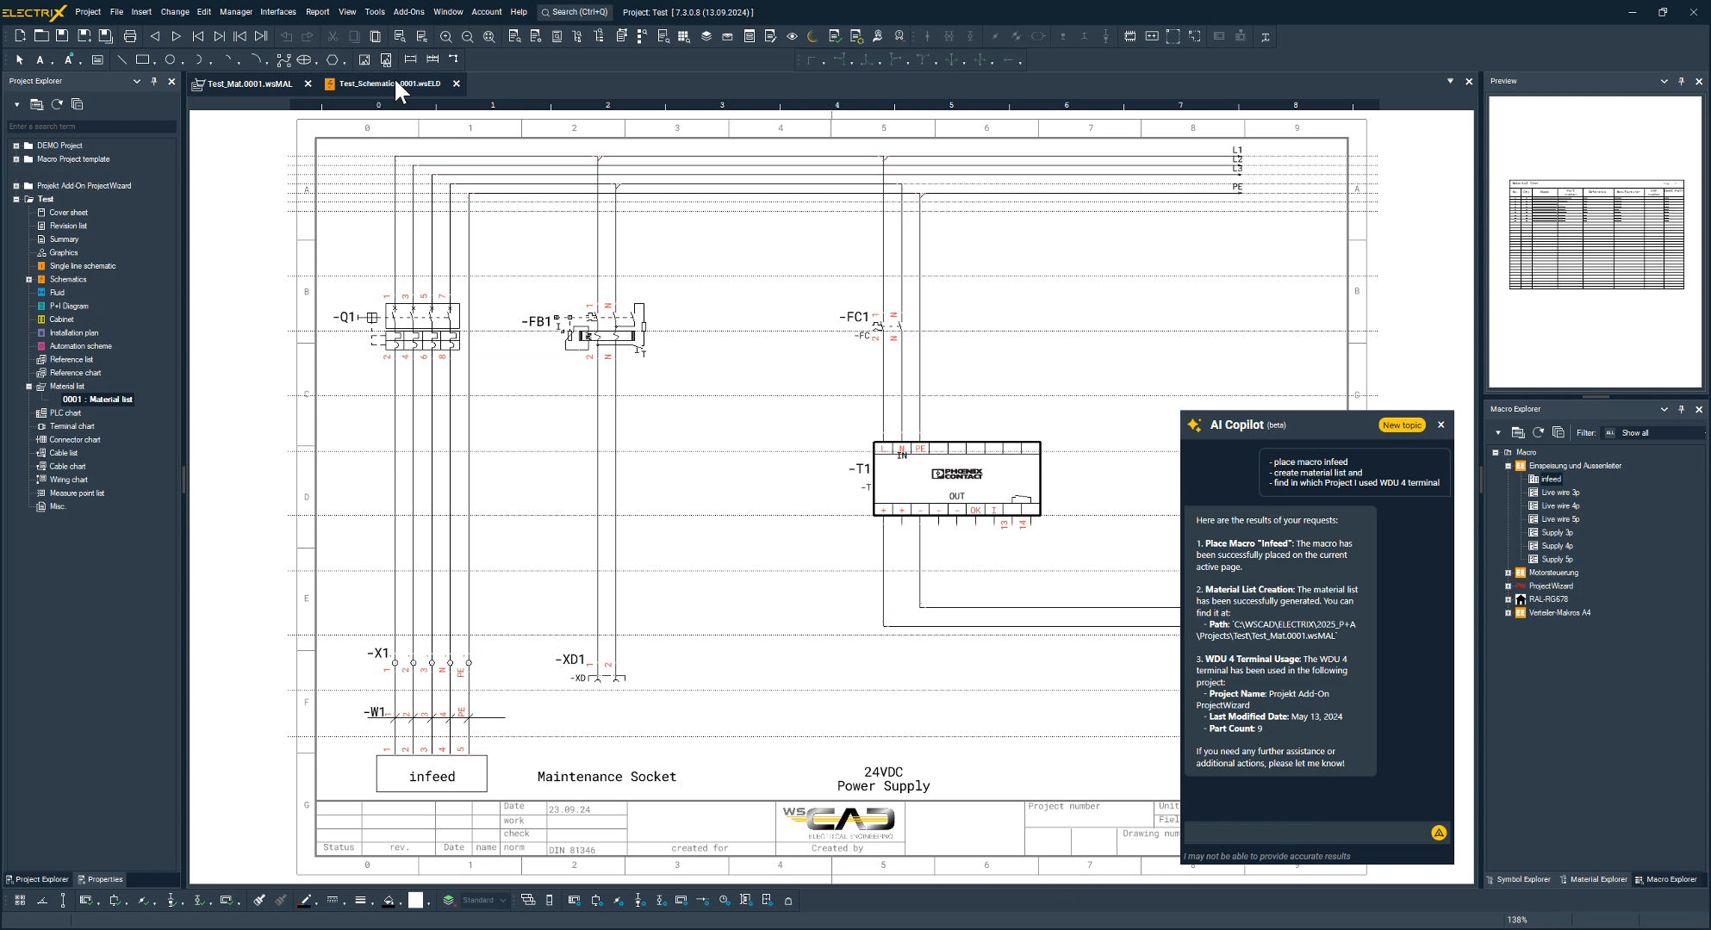Screen dimensions: 1711x930
Task: Click the Print icon in toolbar
Action: click(x=130, y=36)
